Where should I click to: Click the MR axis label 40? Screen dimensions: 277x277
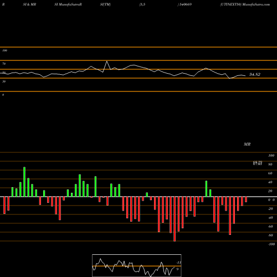tap(270, 182)
